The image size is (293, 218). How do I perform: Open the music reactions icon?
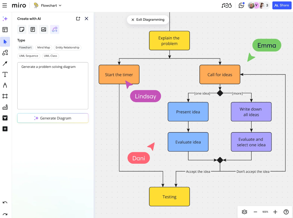pyautogui.click(x=226, y=5)
